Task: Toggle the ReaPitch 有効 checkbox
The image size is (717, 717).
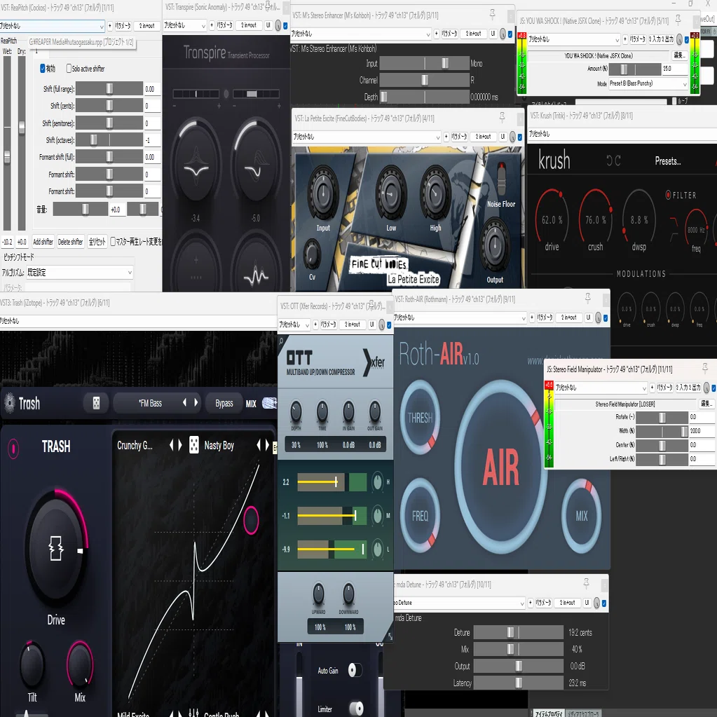Action: point(43,69)
